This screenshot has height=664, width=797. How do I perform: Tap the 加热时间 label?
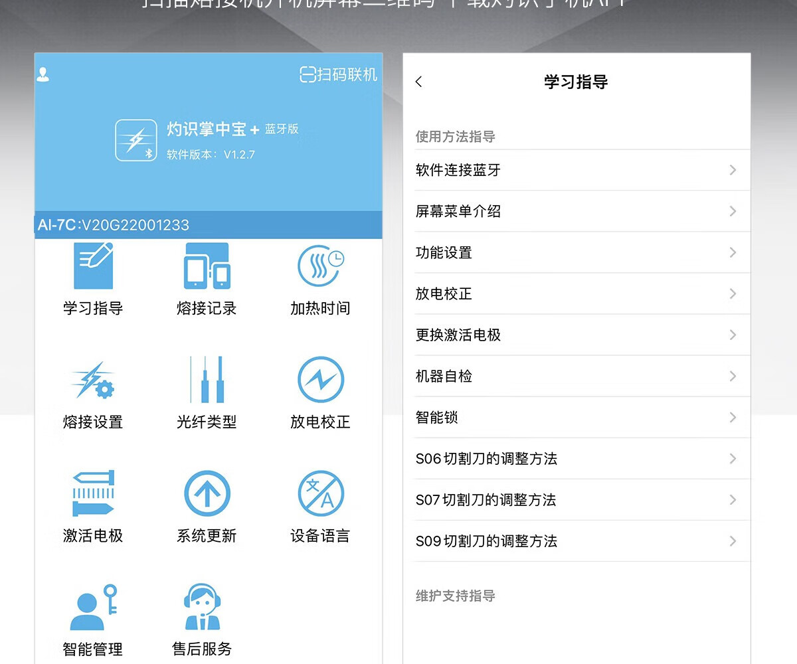coord(320,308)
